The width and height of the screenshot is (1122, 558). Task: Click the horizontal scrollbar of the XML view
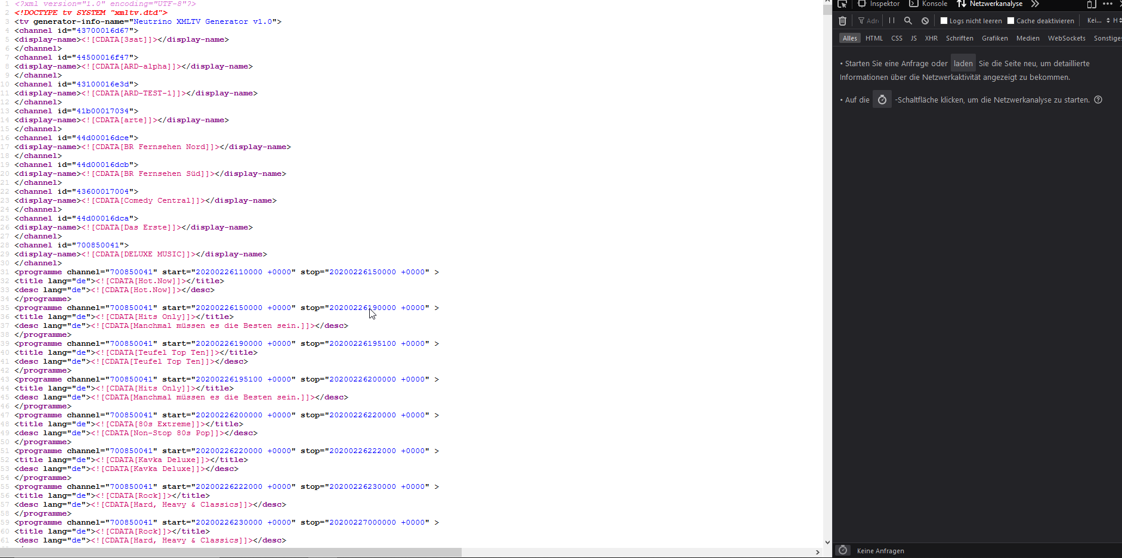(x=239, y=552)
